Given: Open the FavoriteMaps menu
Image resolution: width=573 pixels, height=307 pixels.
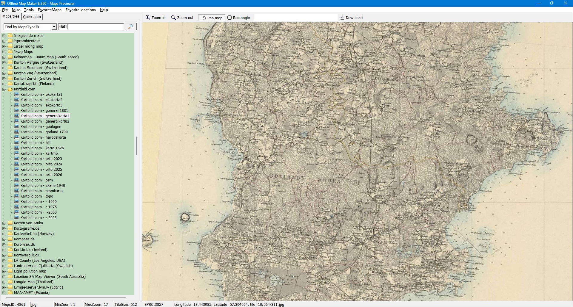Looking at the screenshot, I should (x=50, y=10).
